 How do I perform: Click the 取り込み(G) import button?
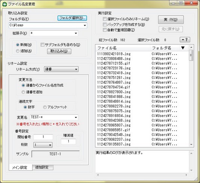[59, 51]
